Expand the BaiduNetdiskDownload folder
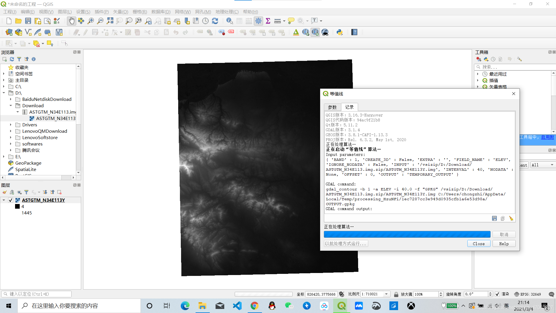The height and width of the screenshot is (313, 556). pos(11,99)
